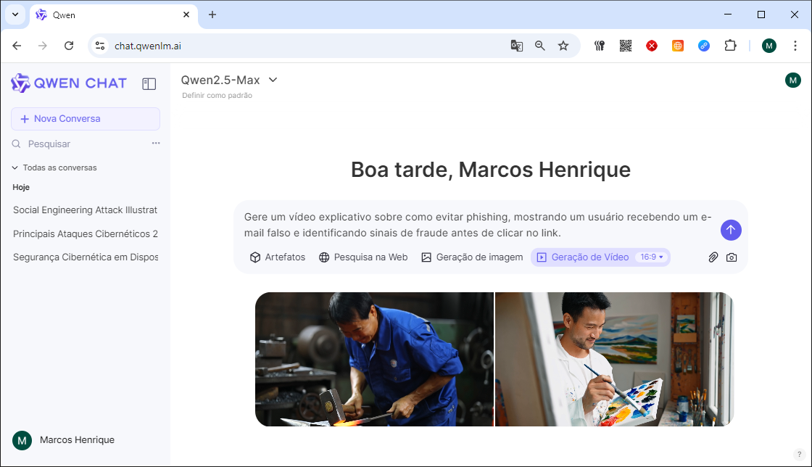Open the three-dot menu beside Pesquisar

156,143
